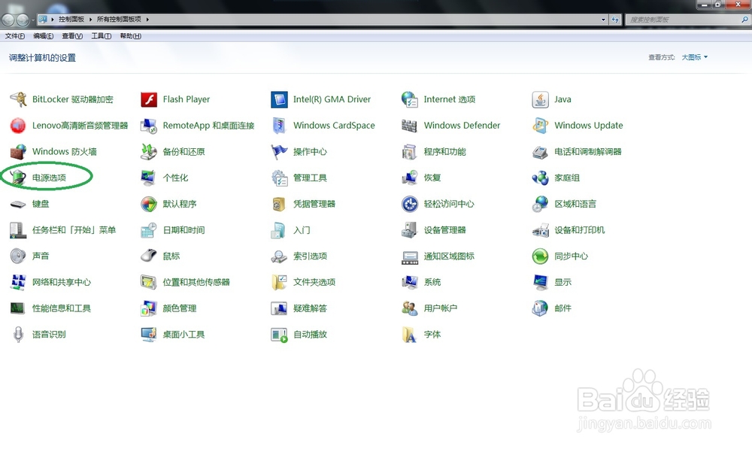
Task: Open the 查看(V) menu
Action: (72, 36)
